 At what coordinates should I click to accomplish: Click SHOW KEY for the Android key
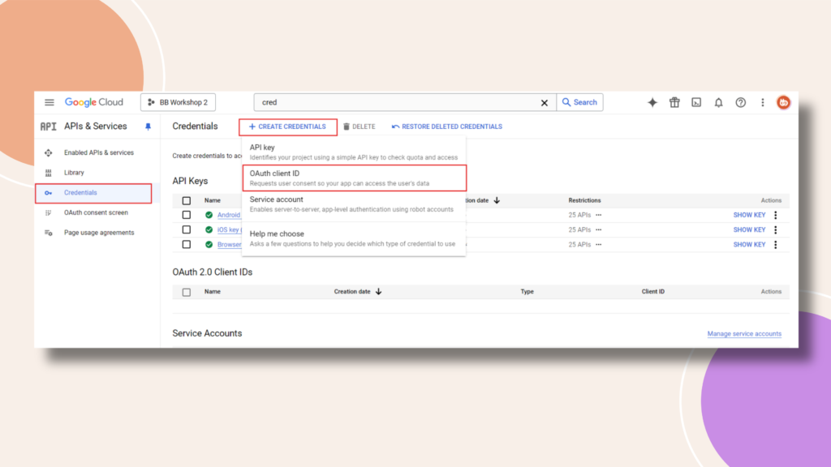749,215
